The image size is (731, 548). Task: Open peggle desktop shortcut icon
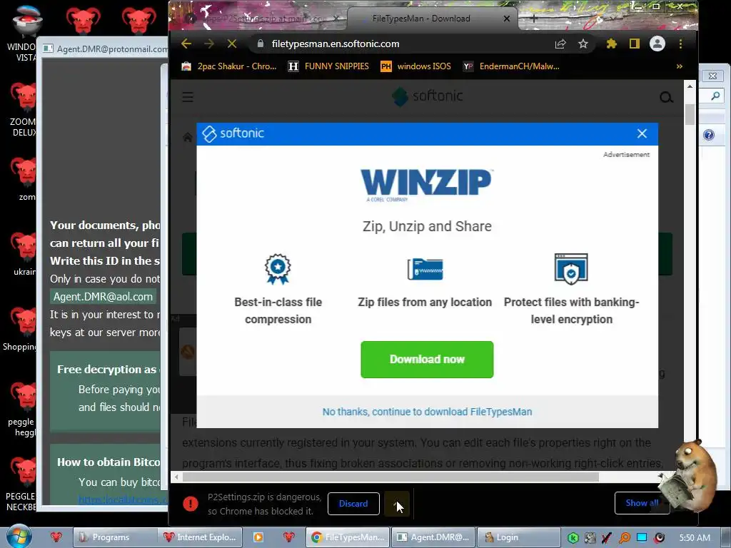[x=24, y=409]
